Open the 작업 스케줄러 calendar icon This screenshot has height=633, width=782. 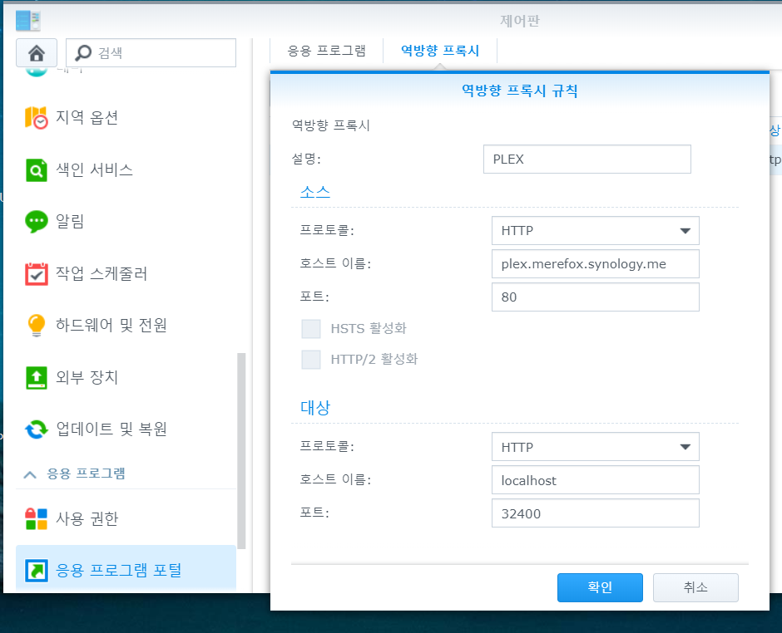tap(37, 273)
